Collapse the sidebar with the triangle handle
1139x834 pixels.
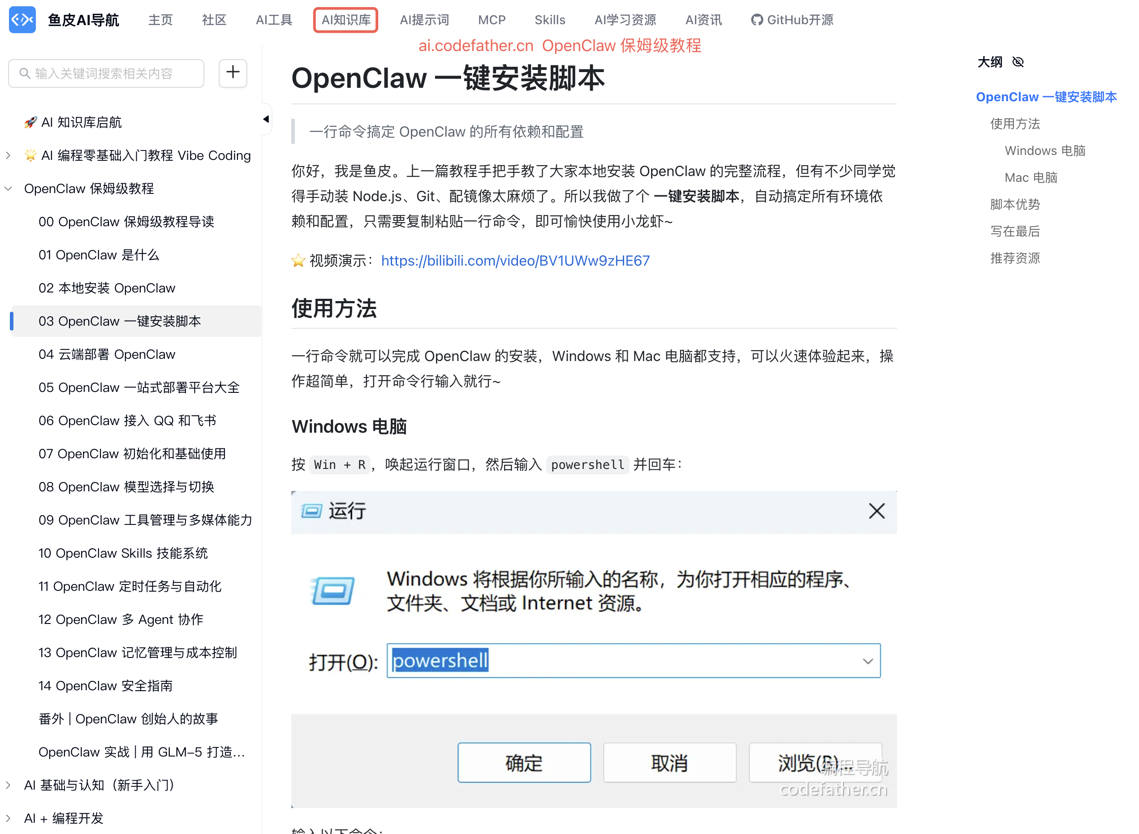pos(266,119)
